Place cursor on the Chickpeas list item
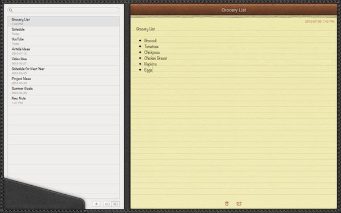 (152, 52)
